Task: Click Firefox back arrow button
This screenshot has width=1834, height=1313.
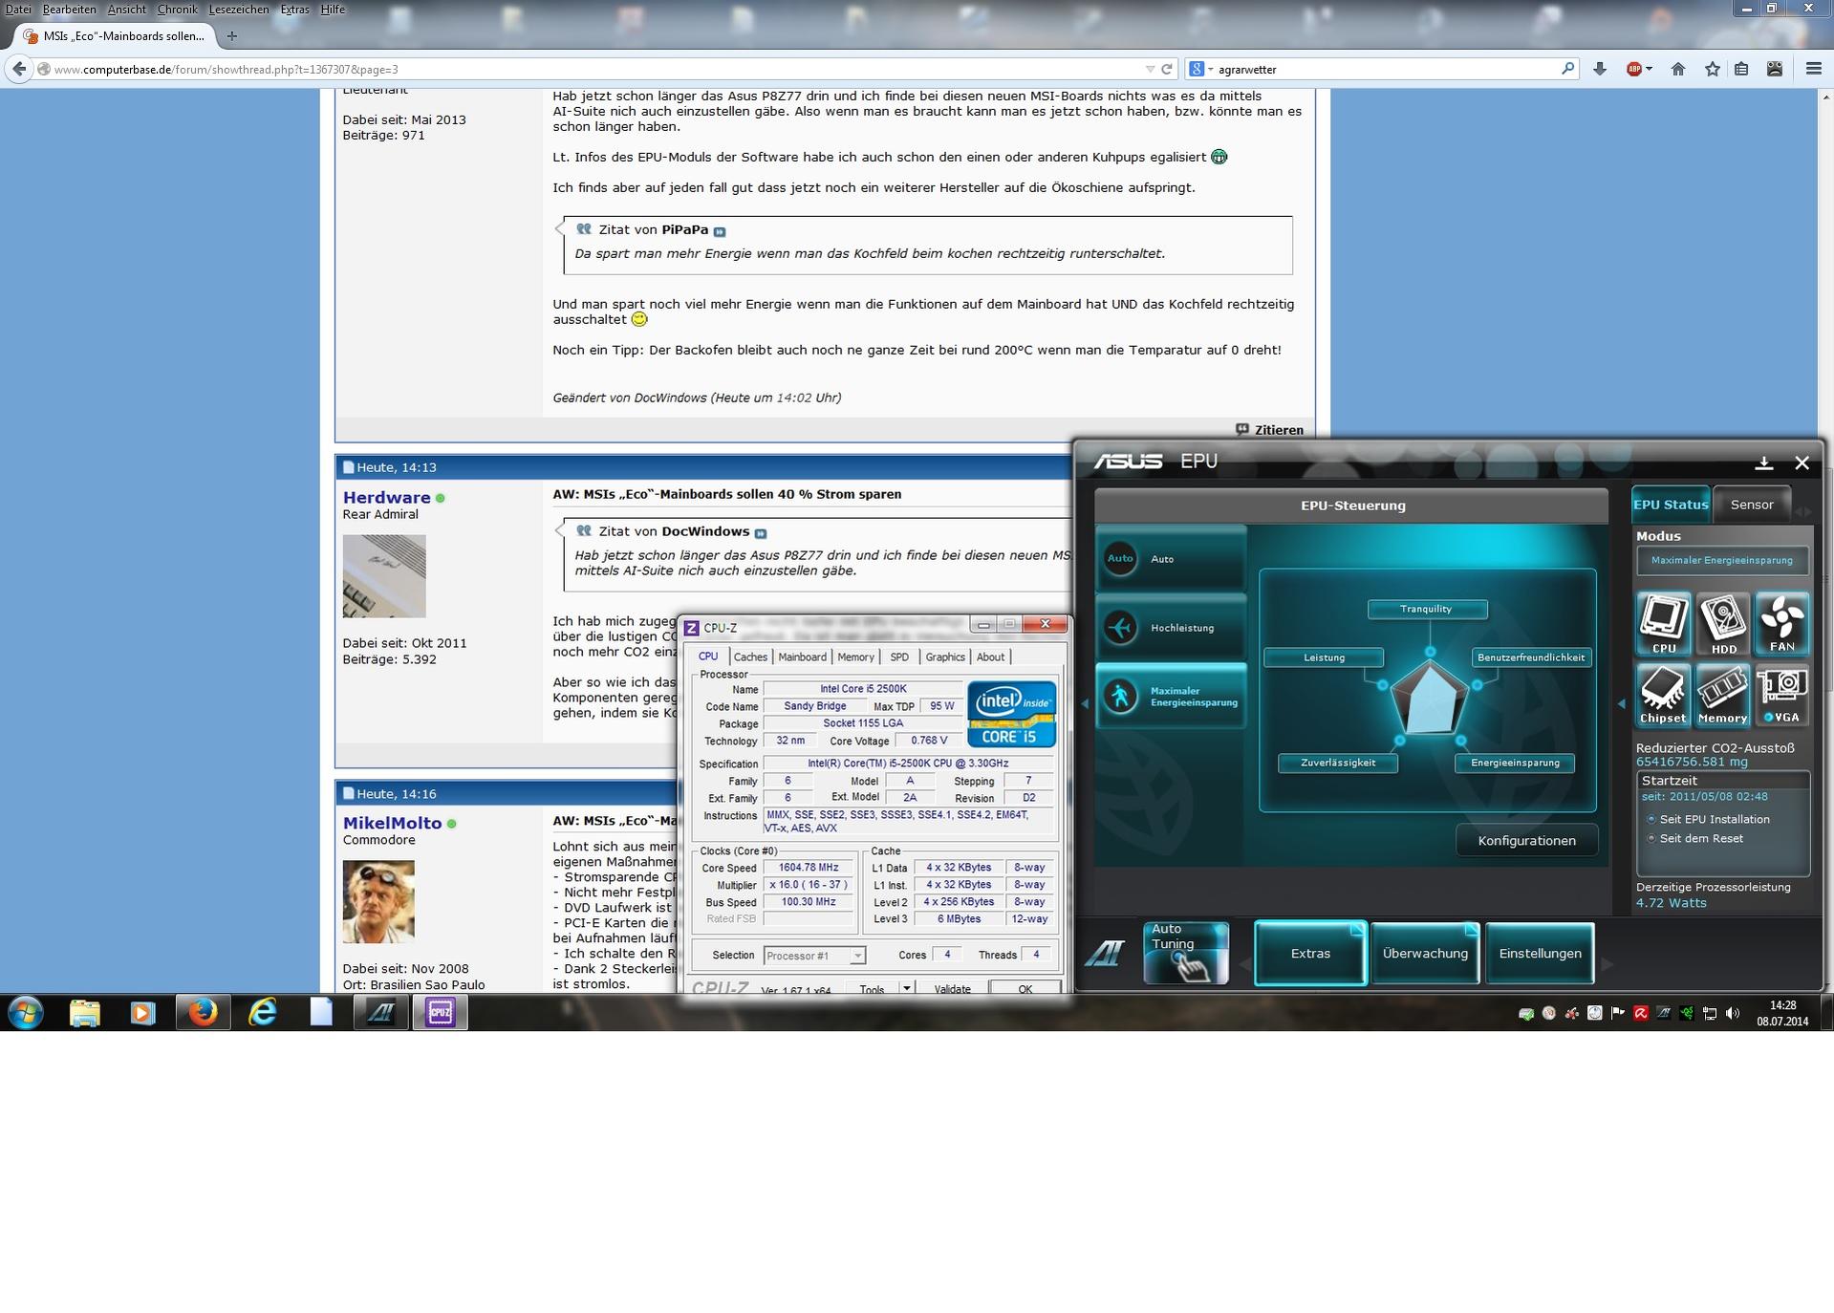Action: [x=19, y=69]
